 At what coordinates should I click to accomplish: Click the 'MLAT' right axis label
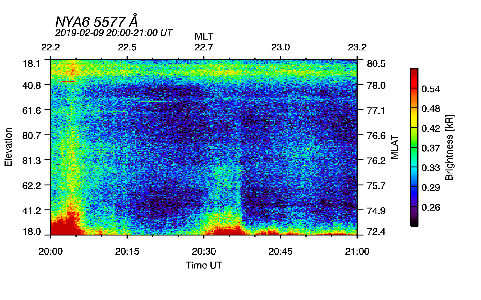click(x=395, y=147)
